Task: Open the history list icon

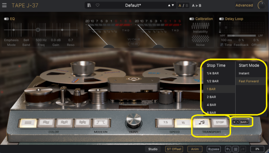Action: click(x=236, y=149)
